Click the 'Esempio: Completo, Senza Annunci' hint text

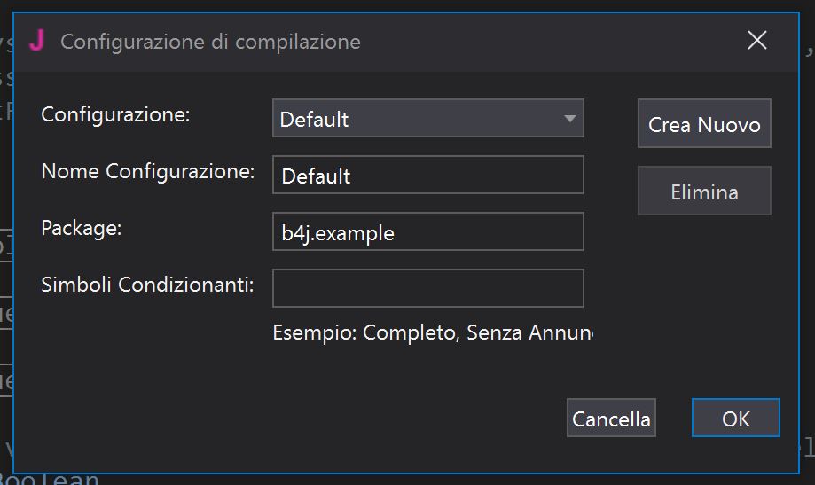pos(432,333)
